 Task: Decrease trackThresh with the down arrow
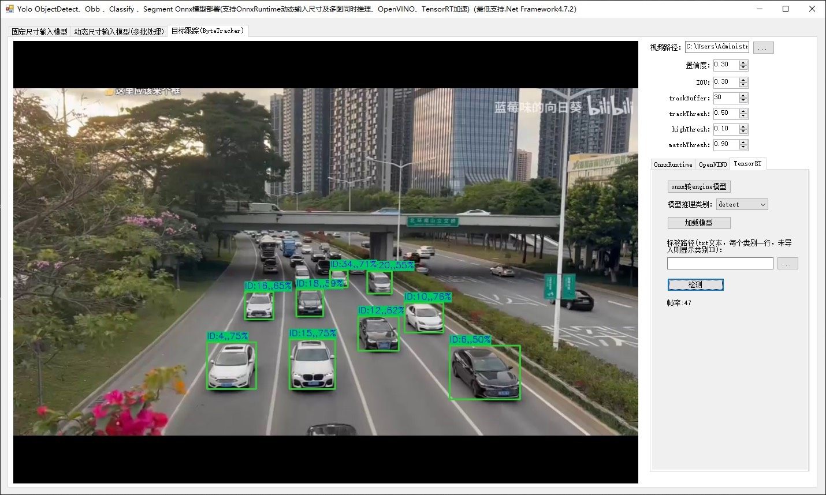(x=743, y=117)
